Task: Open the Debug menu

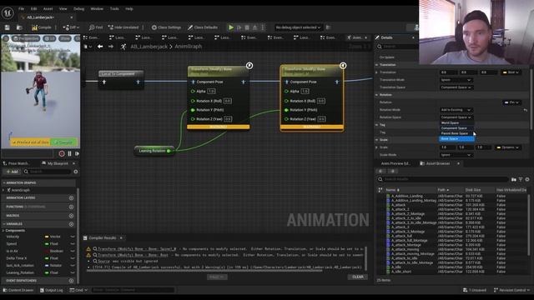Action: coord(79,9)
